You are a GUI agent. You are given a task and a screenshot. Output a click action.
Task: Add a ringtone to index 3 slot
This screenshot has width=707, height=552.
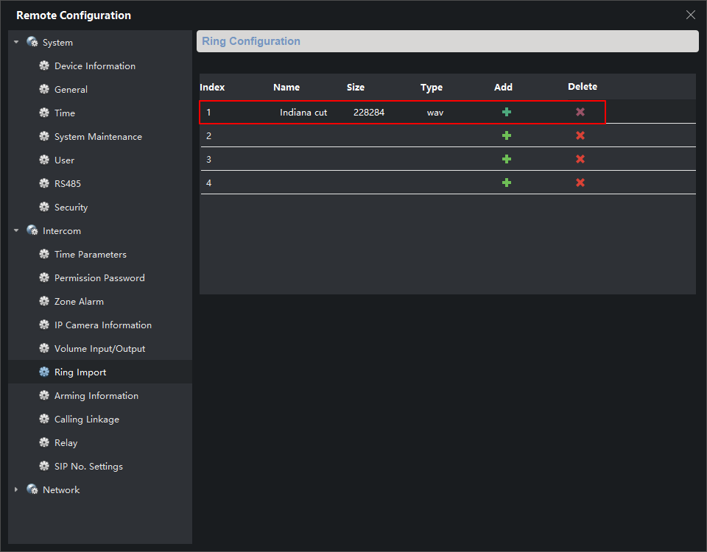506,159
